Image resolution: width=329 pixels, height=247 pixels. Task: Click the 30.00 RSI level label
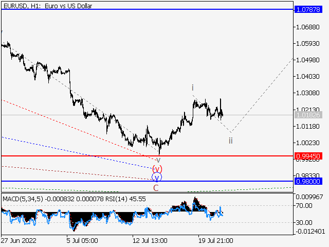pos(304,222)
